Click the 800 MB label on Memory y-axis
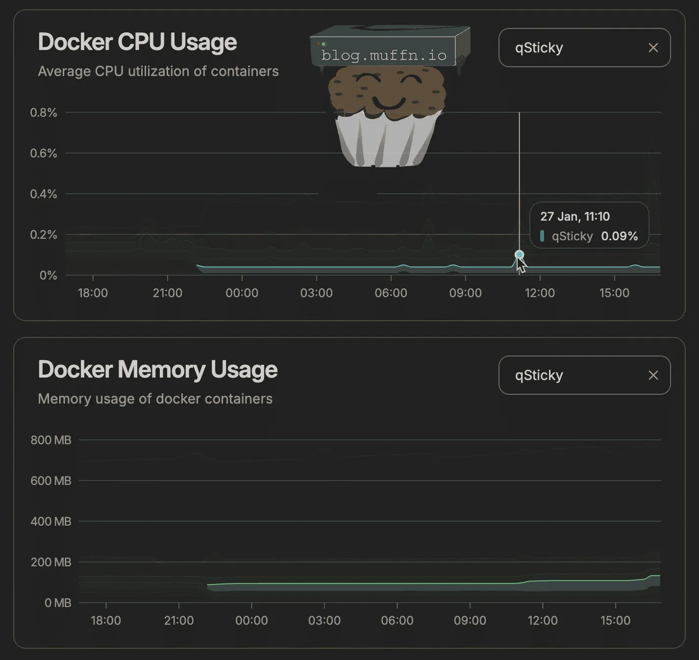The width and height of the screenshot is (699, 660). tap(51, 440)
